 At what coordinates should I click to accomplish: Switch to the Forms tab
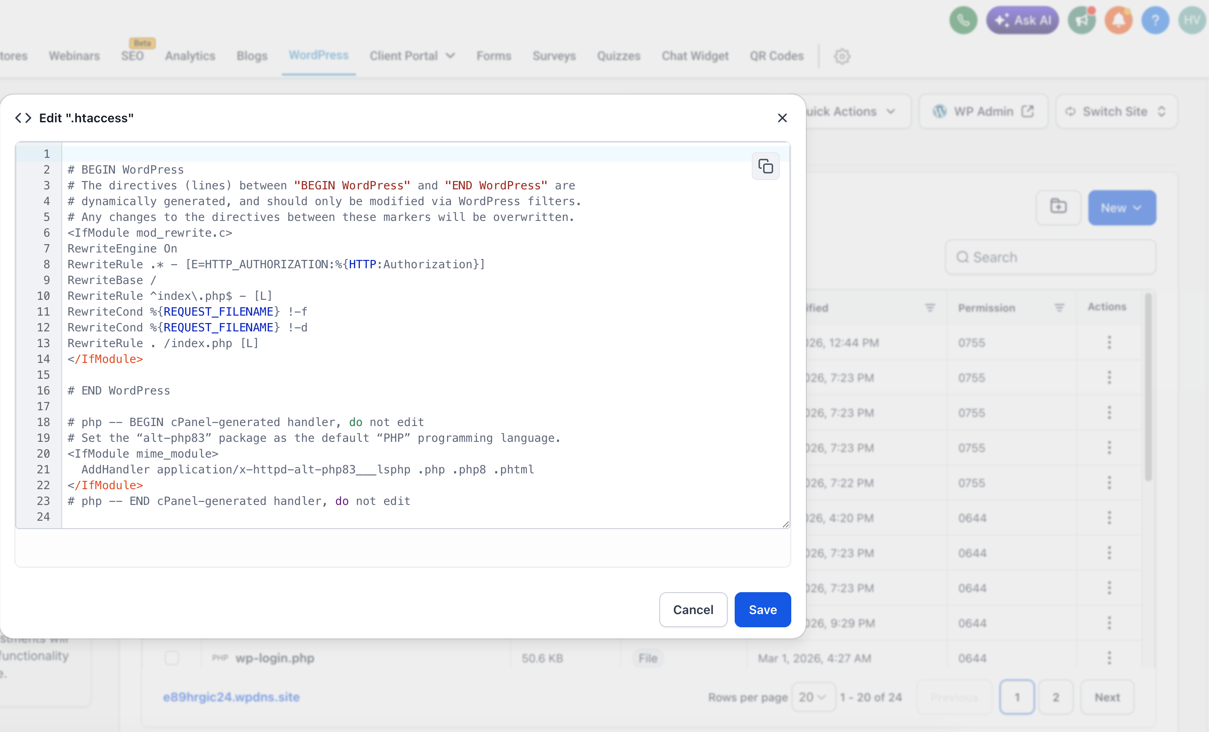494,56
